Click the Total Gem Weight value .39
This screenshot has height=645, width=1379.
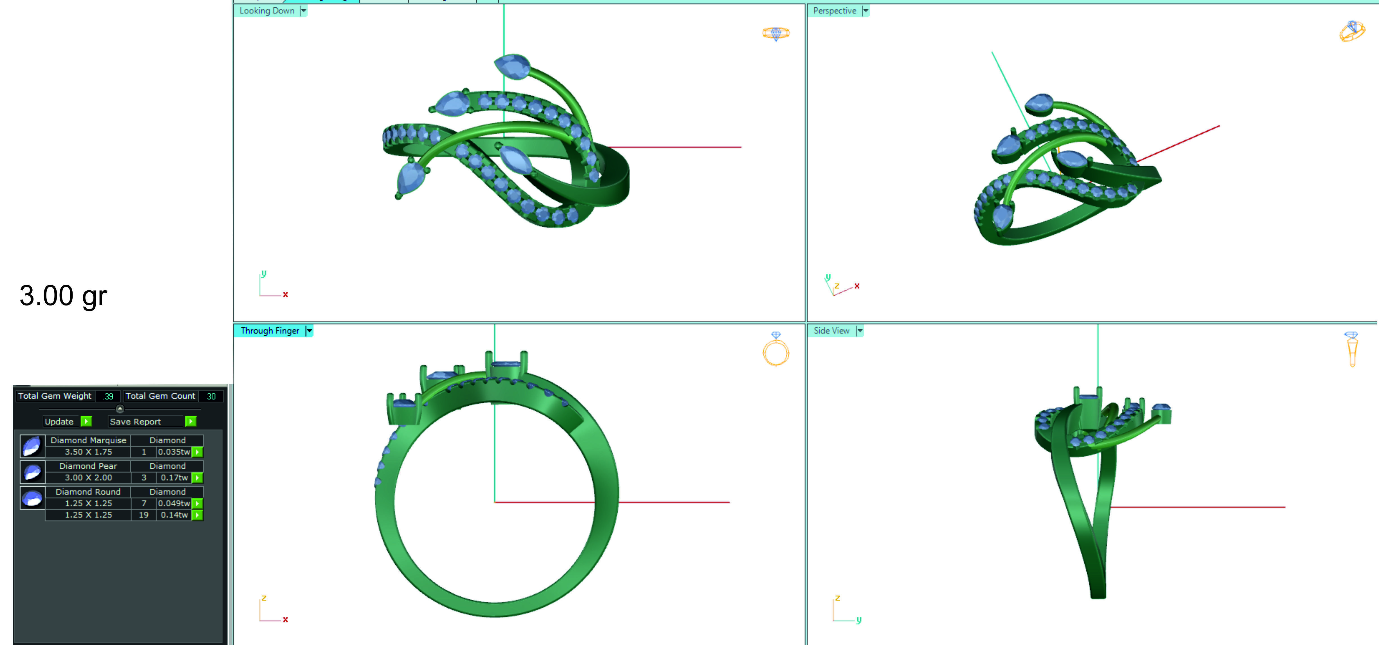109,396
